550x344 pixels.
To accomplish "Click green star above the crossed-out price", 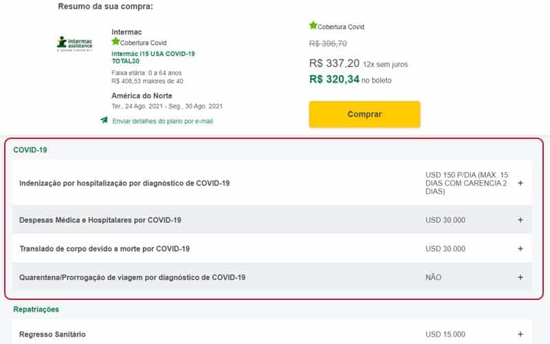I will click(x=313, y=25).
